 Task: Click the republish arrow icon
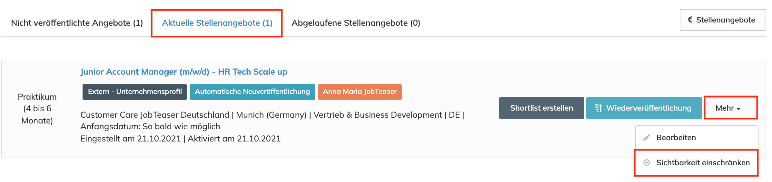[x=599, y=108]
